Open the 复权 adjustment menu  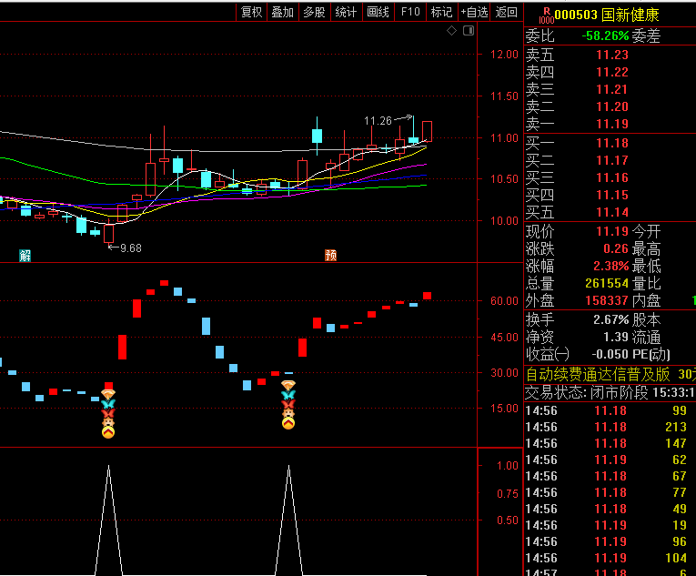click(x=251, y=12)
